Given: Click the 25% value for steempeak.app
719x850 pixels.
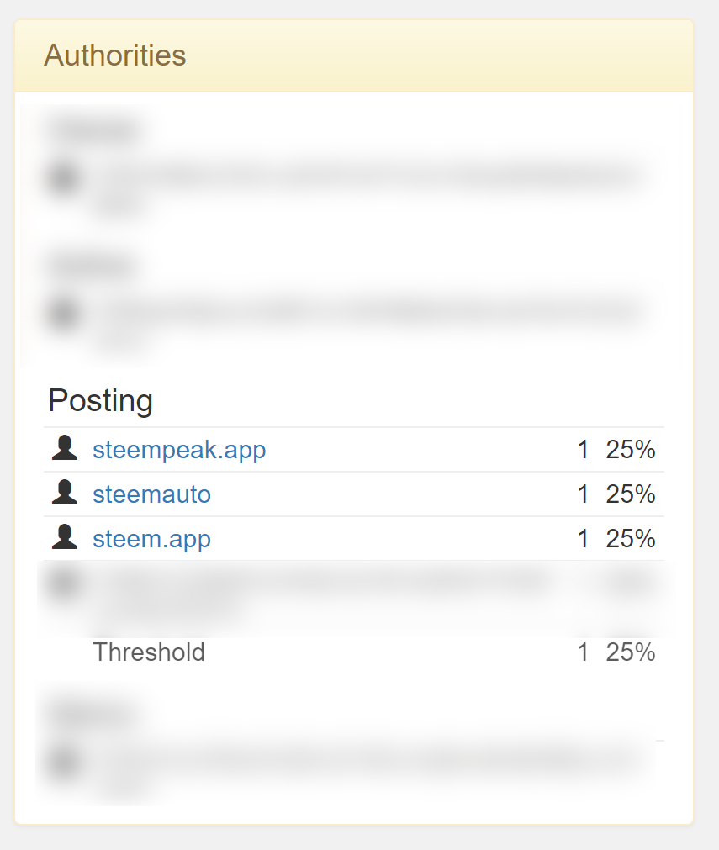Looking at the screenshot, I should [x=630, y=450].
